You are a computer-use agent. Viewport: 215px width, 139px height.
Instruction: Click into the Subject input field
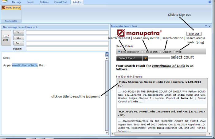(67, 49)
